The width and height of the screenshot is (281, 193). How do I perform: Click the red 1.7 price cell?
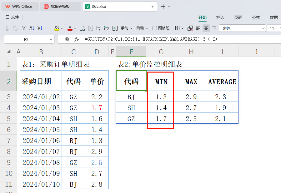click(x=97, y=108)
